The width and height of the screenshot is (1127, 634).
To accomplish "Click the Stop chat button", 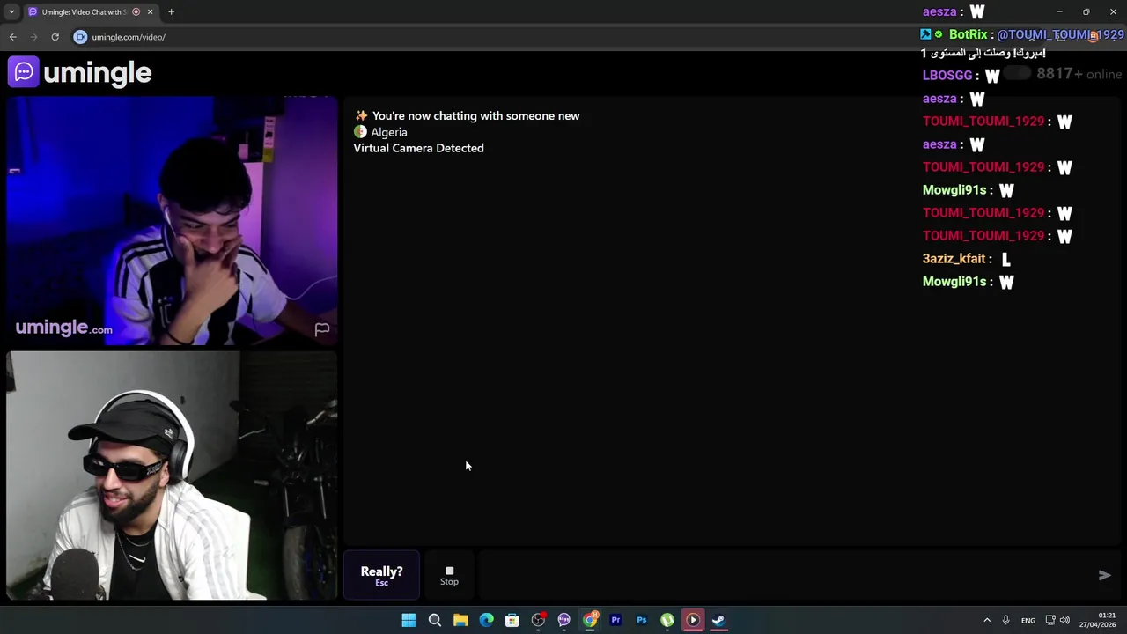I will tap(449, 575).
